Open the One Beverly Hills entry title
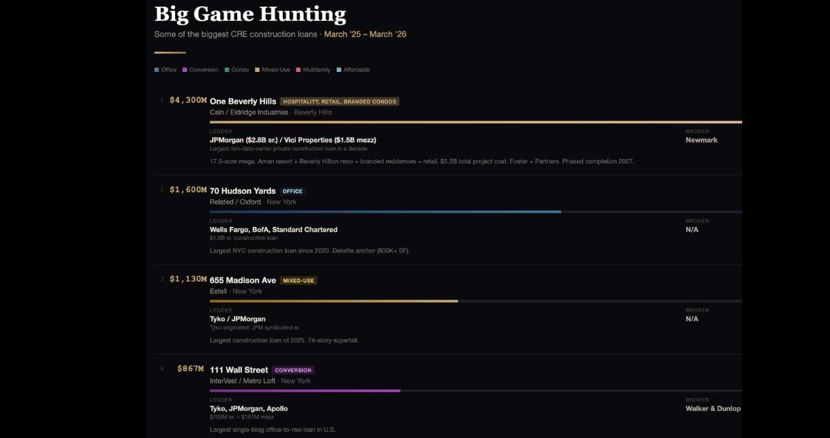The width and height of the screenshot is (830, 438). click(x=243, y=101)
